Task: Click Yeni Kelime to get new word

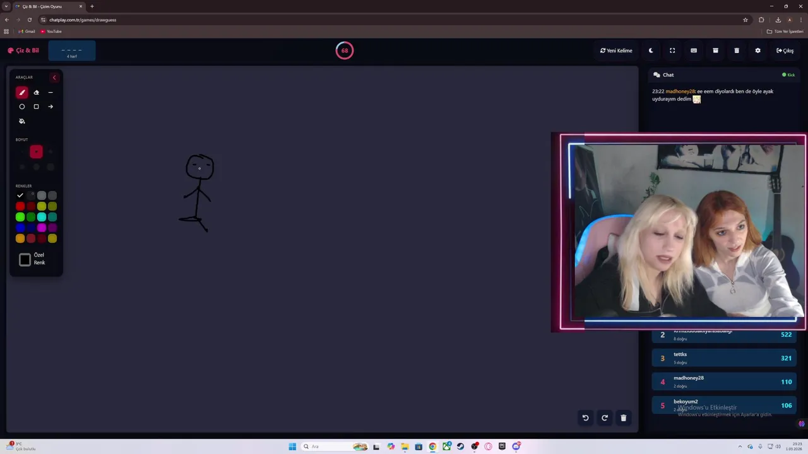Action: (x=616, y=50)
